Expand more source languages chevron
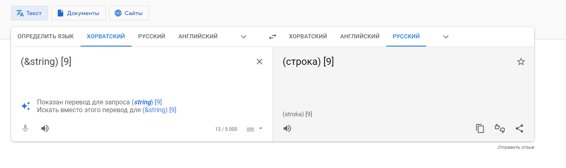566x168 pixels. (244, 37)
